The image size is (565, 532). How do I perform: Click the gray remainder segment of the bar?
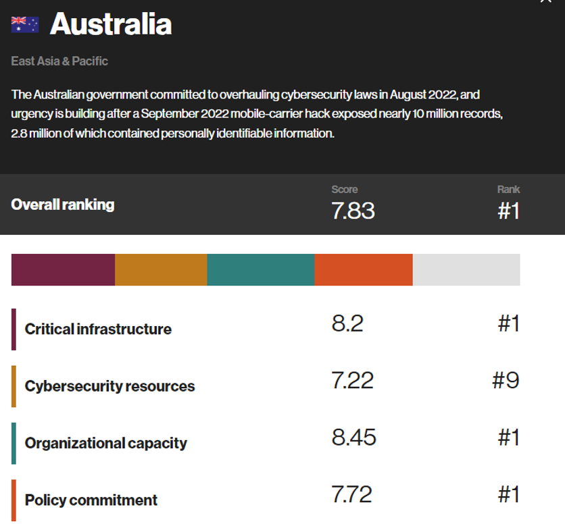coord(466,269)
